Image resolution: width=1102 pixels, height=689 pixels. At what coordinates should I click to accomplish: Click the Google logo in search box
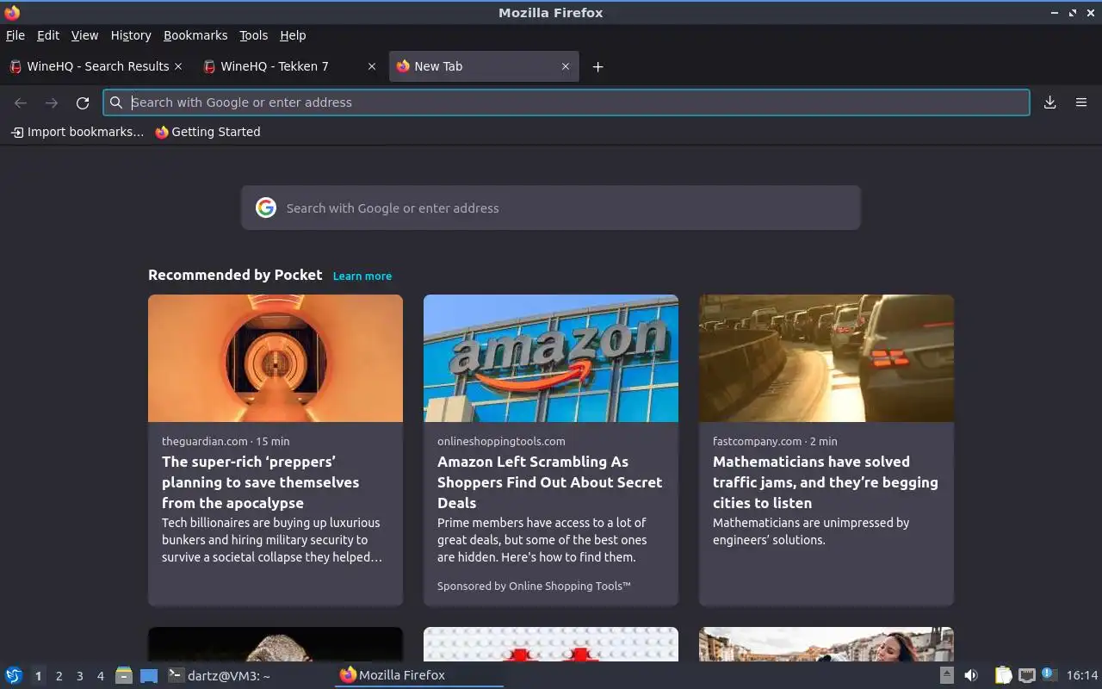[x=266, y=208]
